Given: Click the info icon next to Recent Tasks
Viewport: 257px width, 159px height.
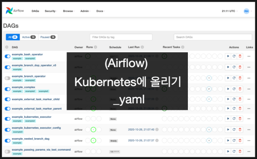Looking at the screenshot, I should pos(183,47).
